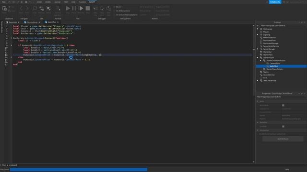Click quick access stop square icon
Screen dimensions: 307x172
(x=26, y=2)
